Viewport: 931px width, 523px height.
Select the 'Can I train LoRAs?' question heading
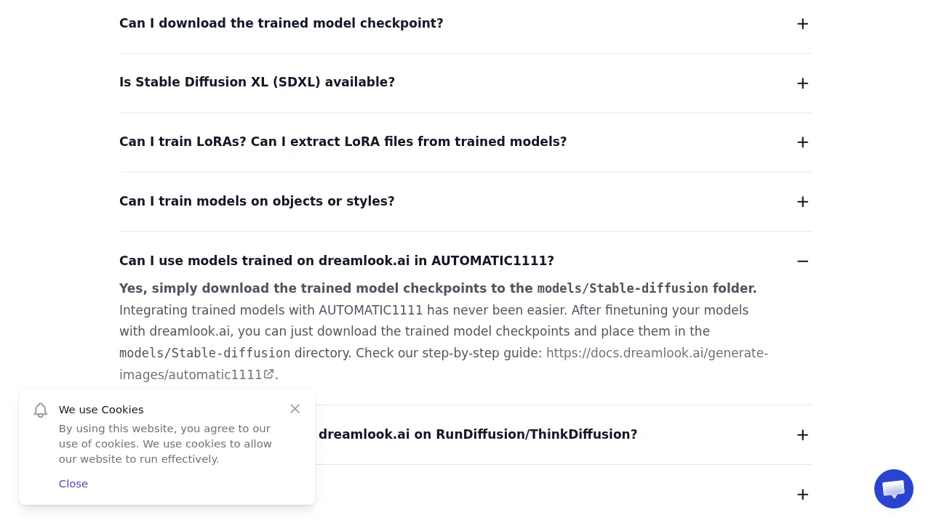coord(343,142)
